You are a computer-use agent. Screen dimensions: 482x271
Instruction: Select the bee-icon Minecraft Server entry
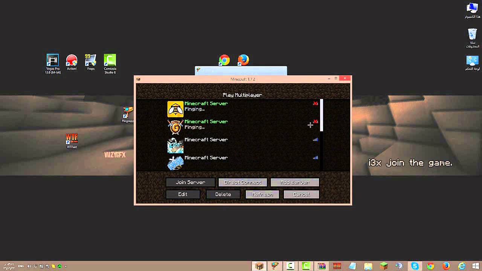[x=243, y=109]
